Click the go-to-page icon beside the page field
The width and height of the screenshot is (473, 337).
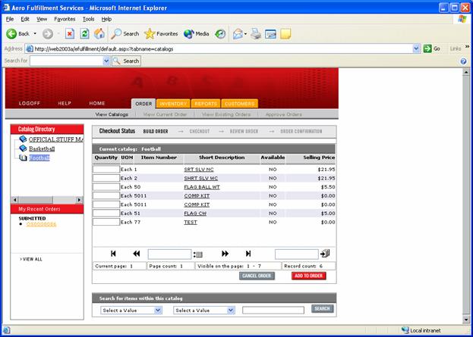[x=198, y=254]
